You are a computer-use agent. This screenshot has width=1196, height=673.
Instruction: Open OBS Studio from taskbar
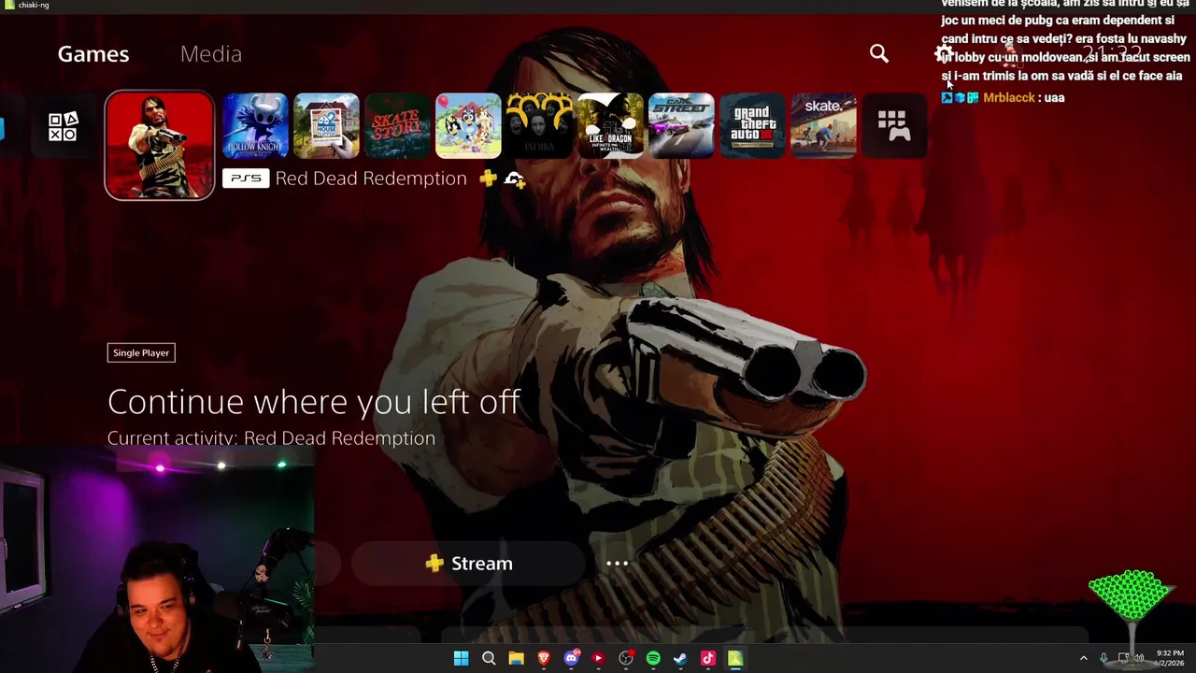point(626,659)
